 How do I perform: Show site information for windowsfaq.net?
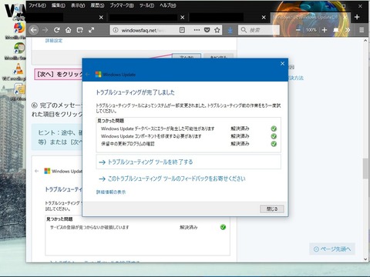[x=116, y=30]
